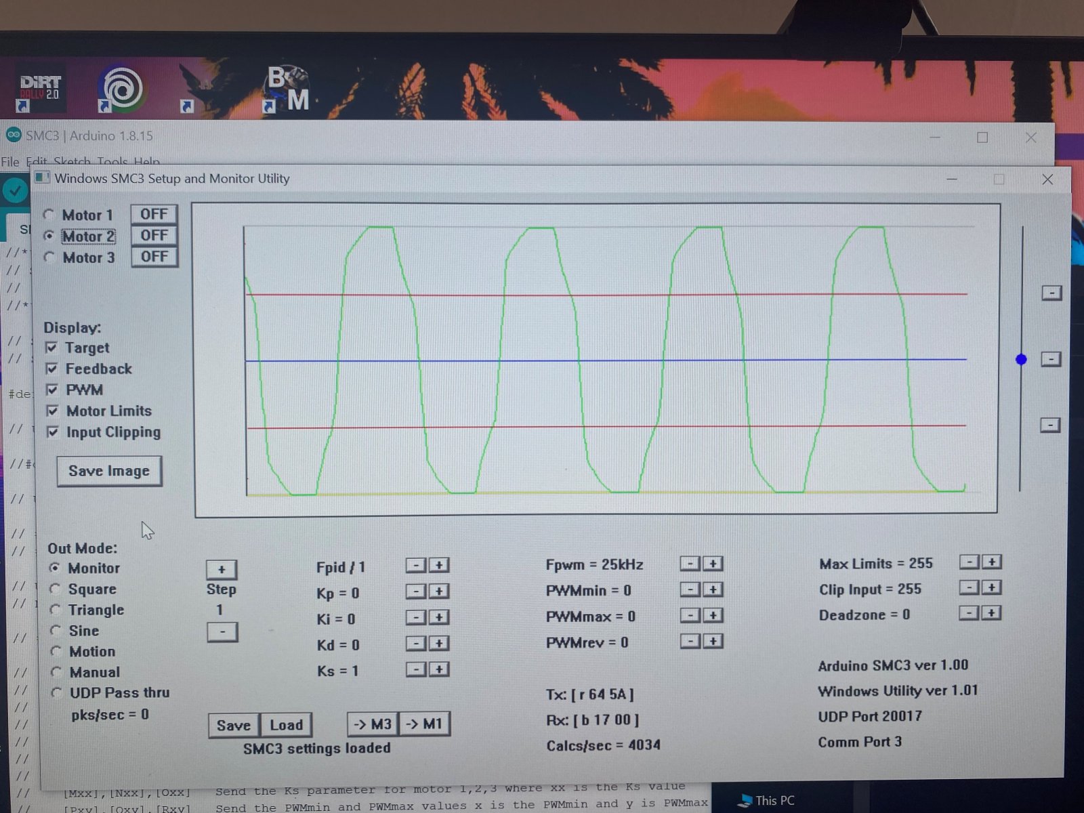This screenshot has height=813, width=1084.
Task: Select the Motor 2 radio button
Action: 49,236
